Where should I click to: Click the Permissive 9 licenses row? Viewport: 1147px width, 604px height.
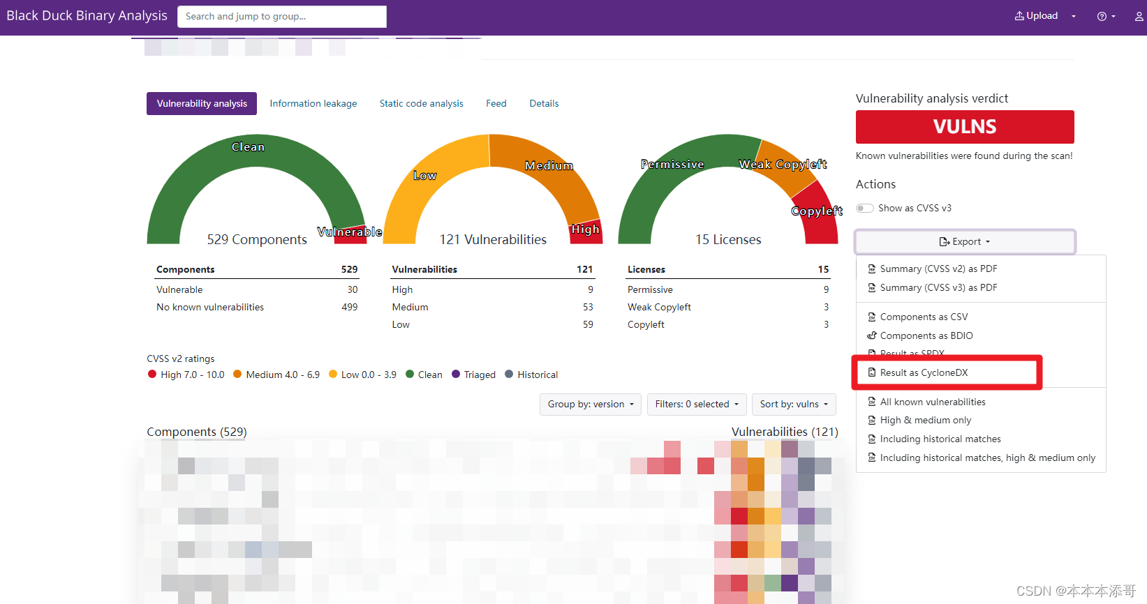[x=728, y=289]
